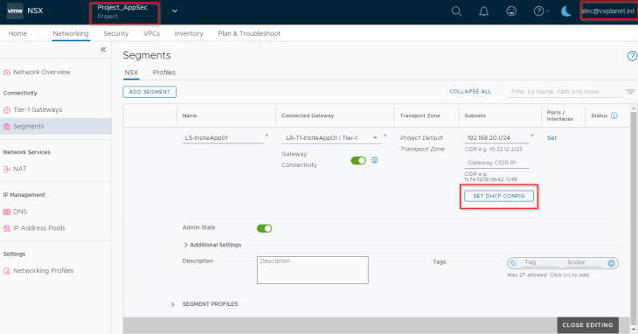Image resolution: width=638 pixels, height=334 pixels.
Task: Switch to dark mode moon icon
Action: pos(566,11)
